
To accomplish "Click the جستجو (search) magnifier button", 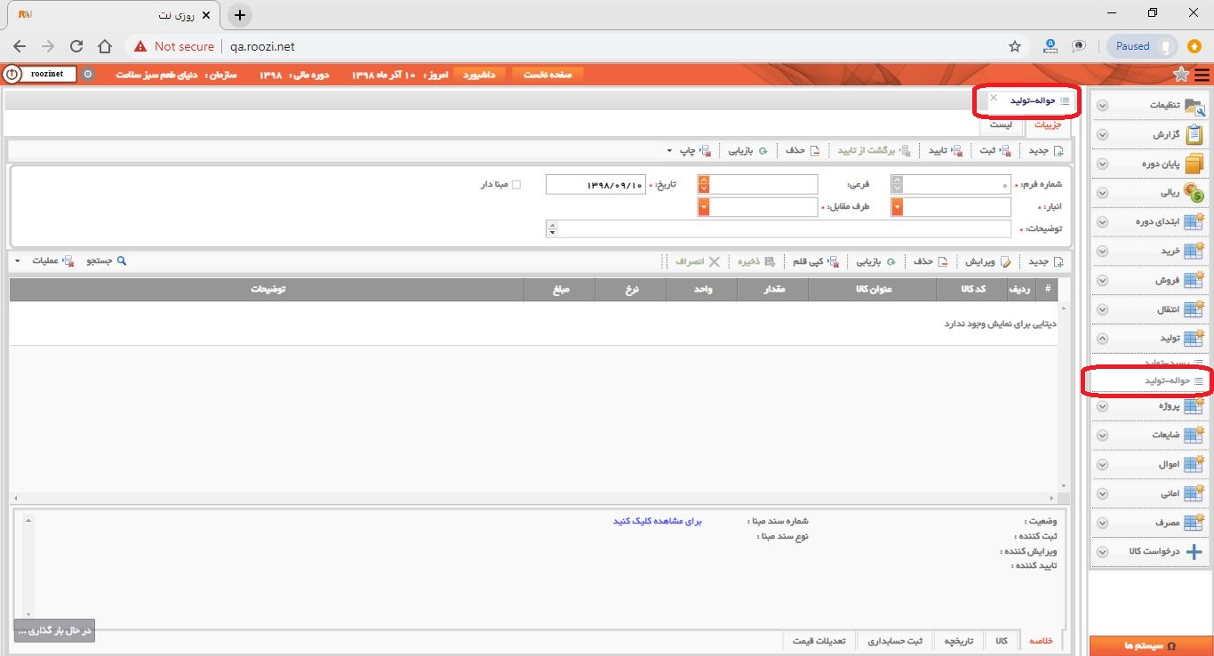I will click(107, 261).
